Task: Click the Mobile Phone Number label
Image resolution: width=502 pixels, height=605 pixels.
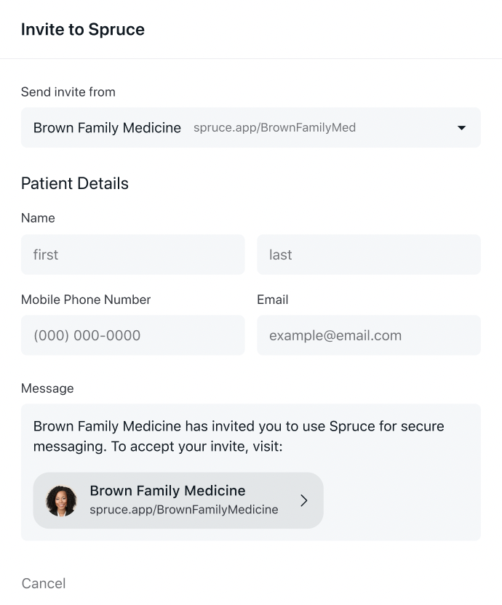Action: (86, 299)
